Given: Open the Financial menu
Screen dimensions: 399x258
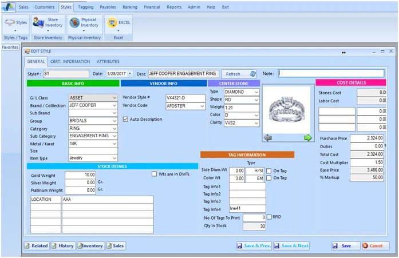Looking at the screenshot, I should pyautogui.click(x=152, y=7).
